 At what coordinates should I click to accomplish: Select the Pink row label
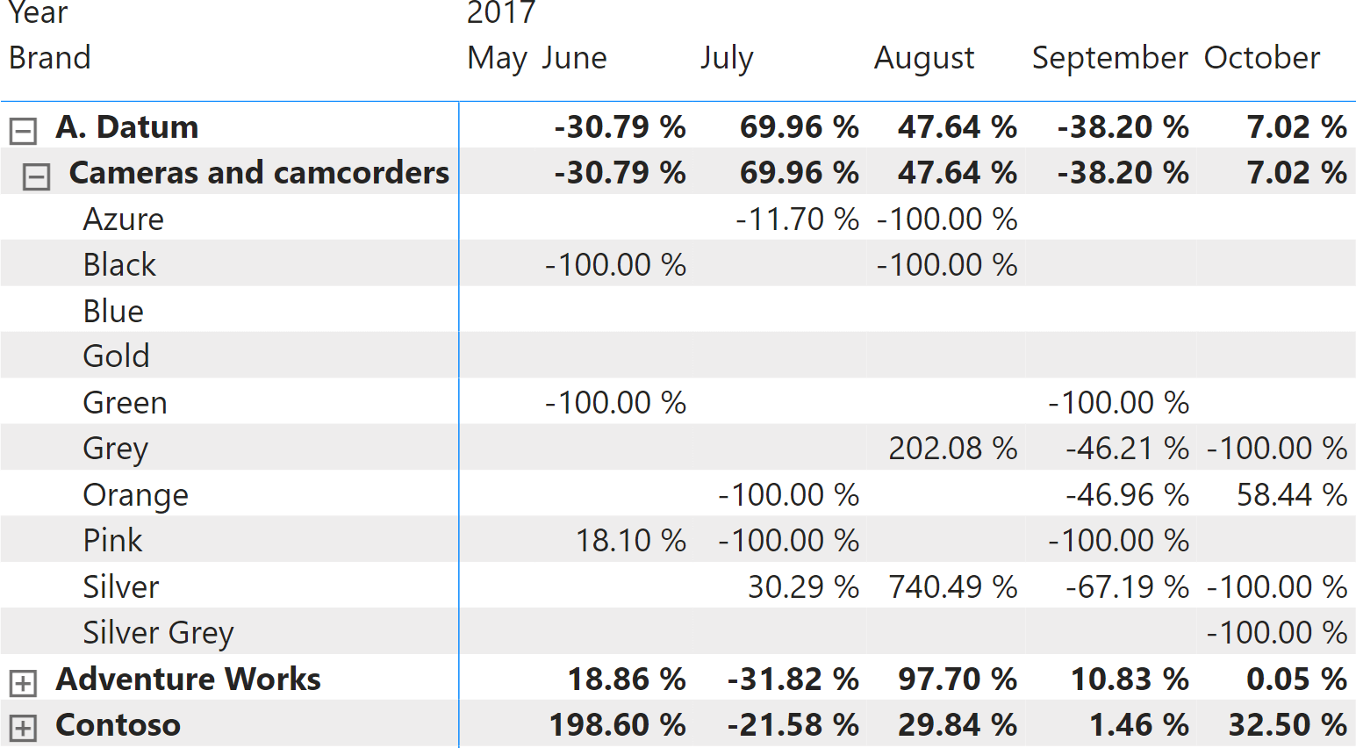pyautogui.click(x=112, y=541)
